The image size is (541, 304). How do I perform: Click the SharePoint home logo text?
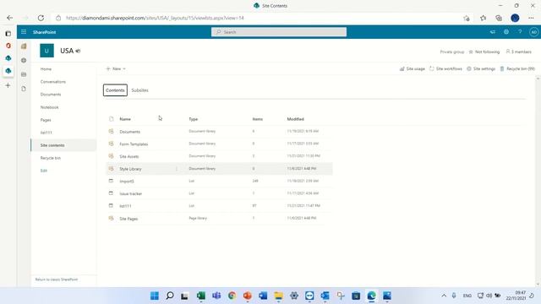(x=44, y=32)
